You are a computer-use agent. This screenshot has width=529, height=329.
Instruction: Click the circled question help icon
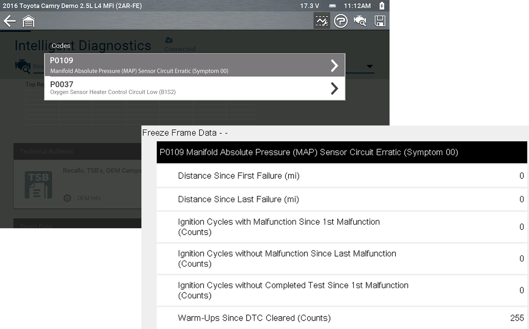pyautogui.click(x=340, y=21)
